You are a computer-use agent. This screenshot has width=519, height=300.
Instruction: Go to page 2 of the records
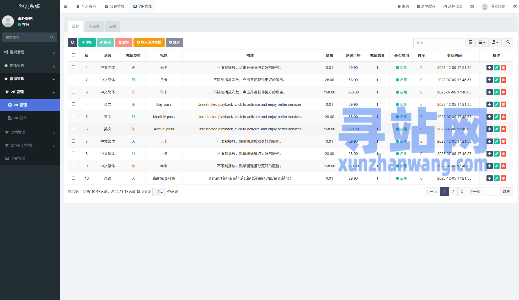[453, 192]
